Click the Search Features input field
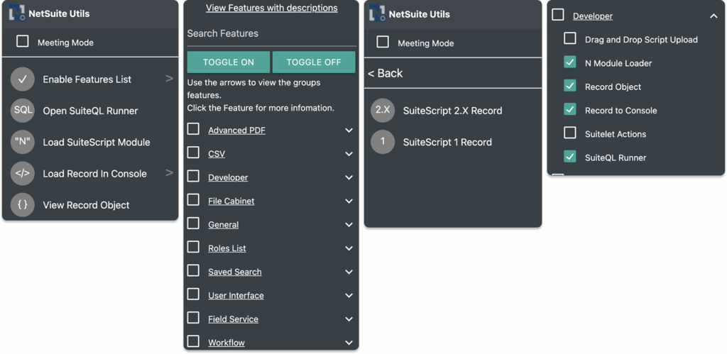 [x=272, y=33]
